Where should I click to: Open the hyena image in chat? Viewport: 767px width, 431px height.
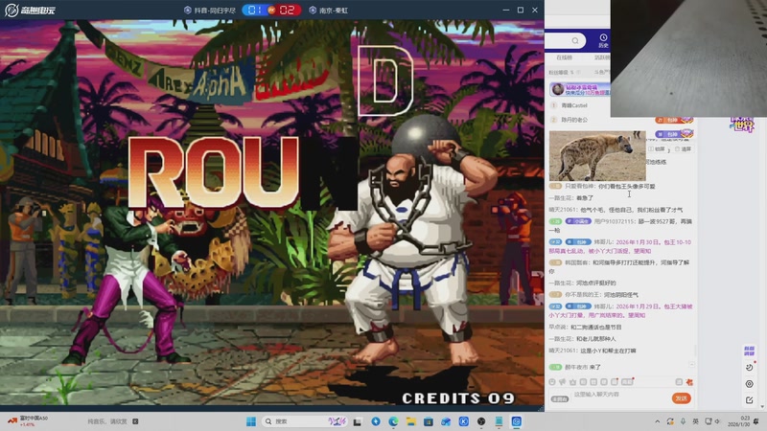click(x=597, y=155)
